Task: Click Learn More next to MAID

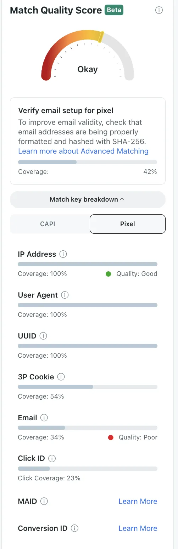Action: pos(138,501)
